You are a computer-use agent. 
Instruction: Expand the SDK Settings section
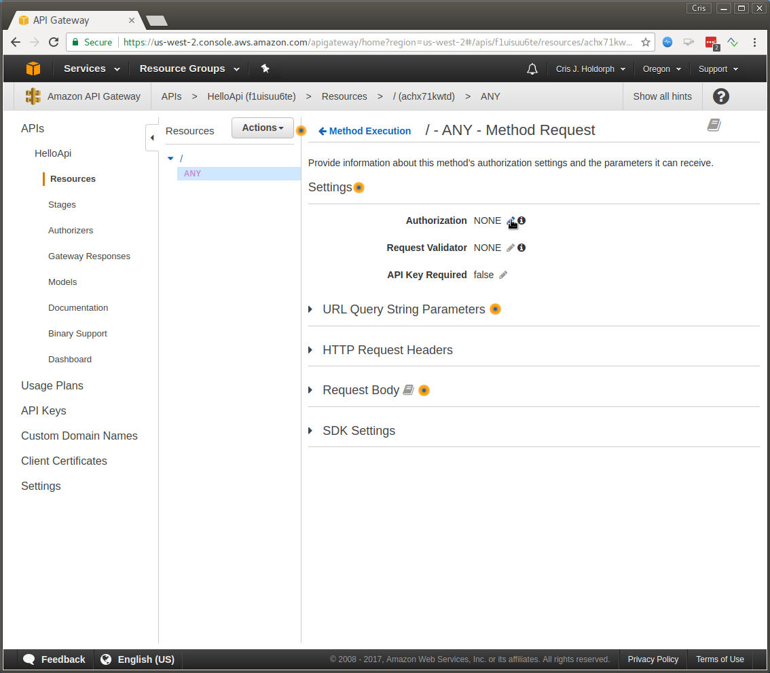(310, 431)
